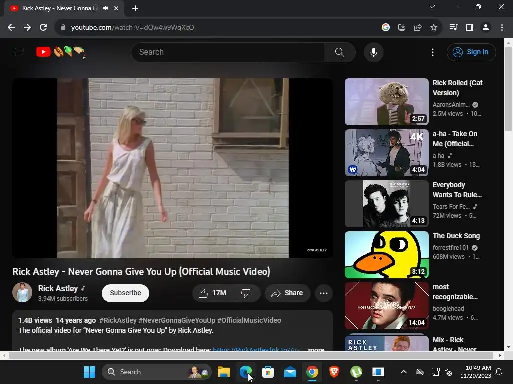Click the Rick Astley channel name
This screenshot has width=513, height=384.
pos(58,288)
